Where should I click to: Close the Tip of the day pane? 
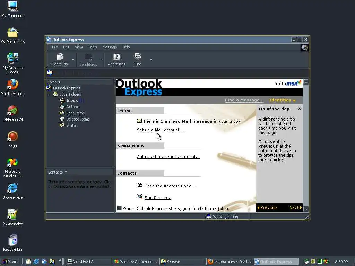click(299, 109)
